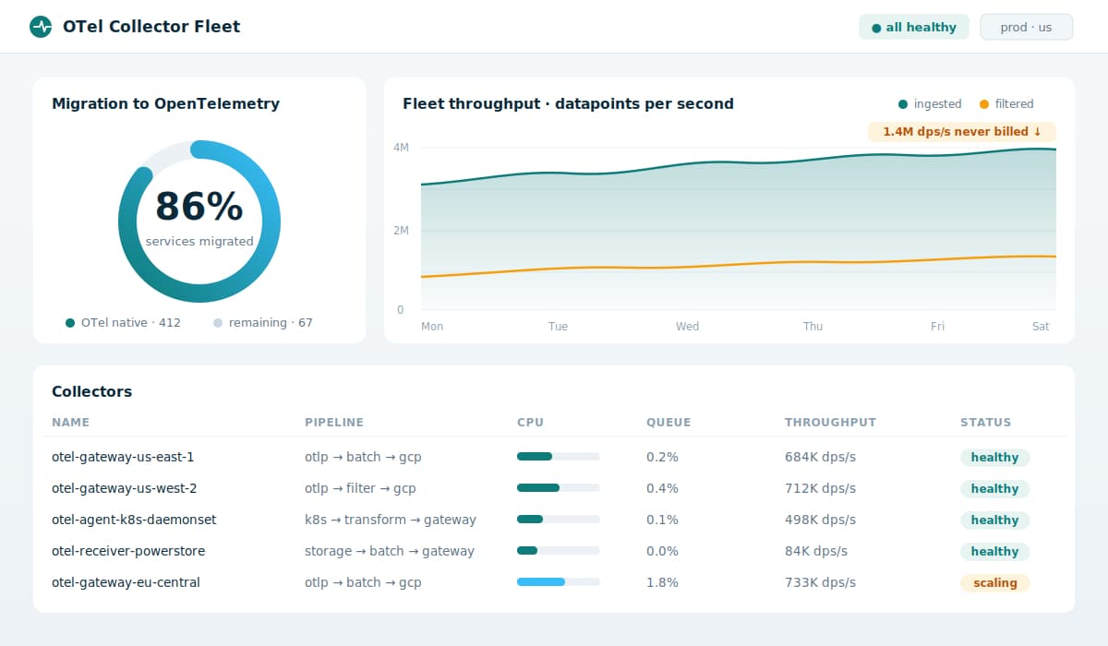Click the 'remaining · 67' legend entry
Image resolution: width=1108 pixels, height=646 pixels.
[x=263, y=323]
